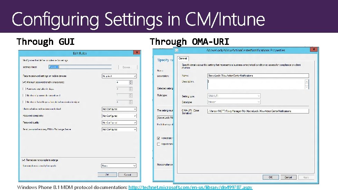The width and height of the screenshot is (338, 190).
Task: Open the Idle time before device locked dropdown
Action: point(119,109)
